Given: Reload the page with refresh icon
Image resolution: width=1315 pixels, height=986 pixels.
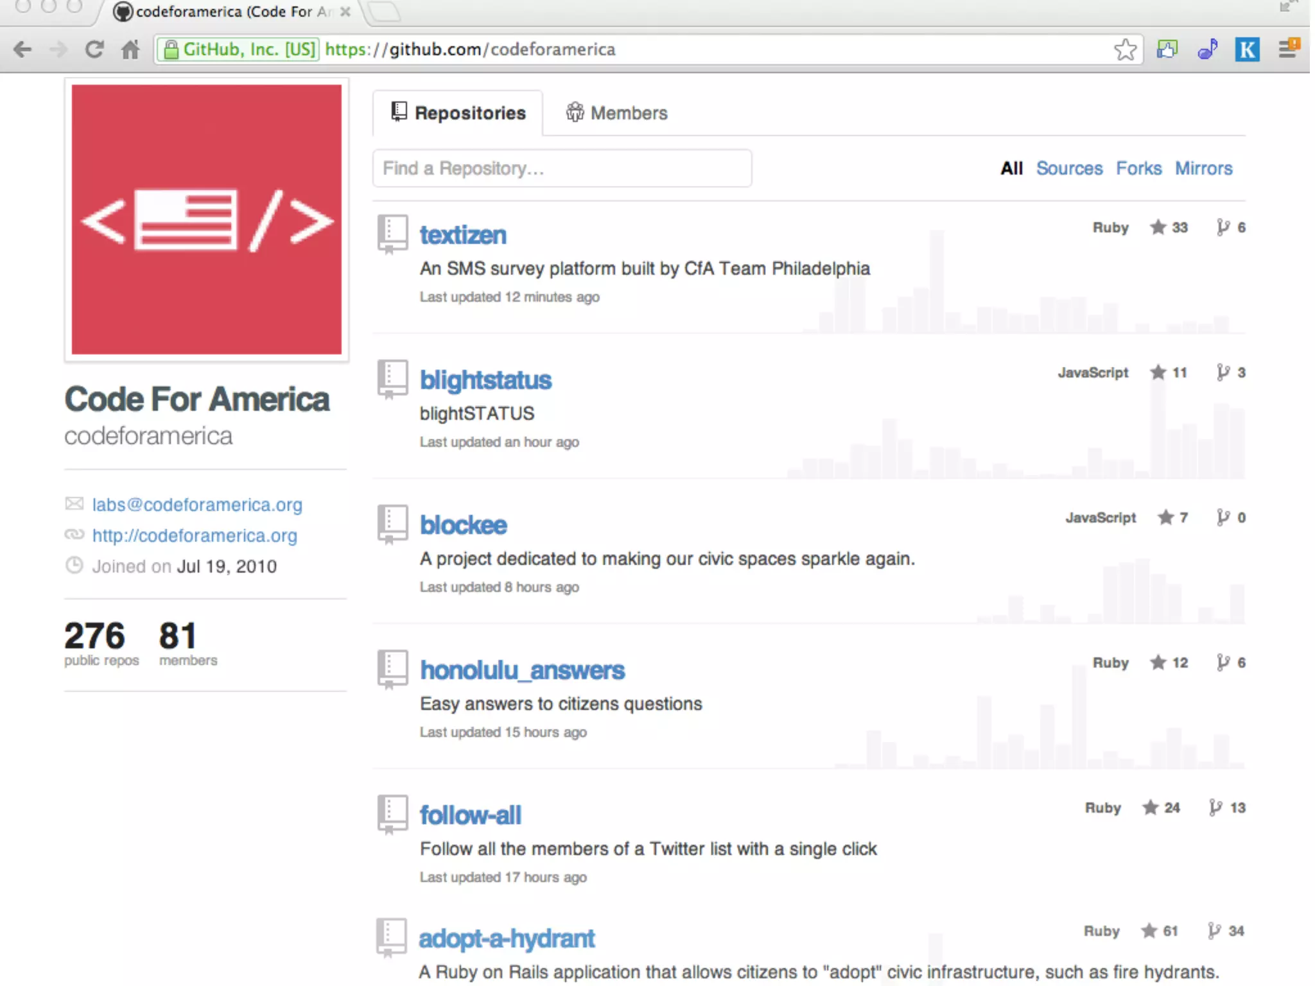Looking at the screenshot, I should pos(94,49).
